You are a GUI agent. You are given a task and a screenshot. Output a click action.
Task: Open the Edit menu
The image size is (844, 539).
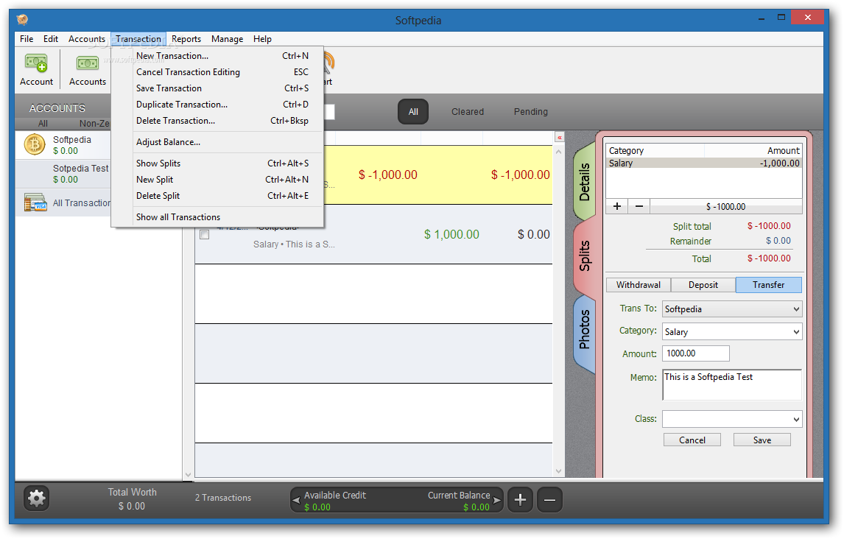[51, 39]
